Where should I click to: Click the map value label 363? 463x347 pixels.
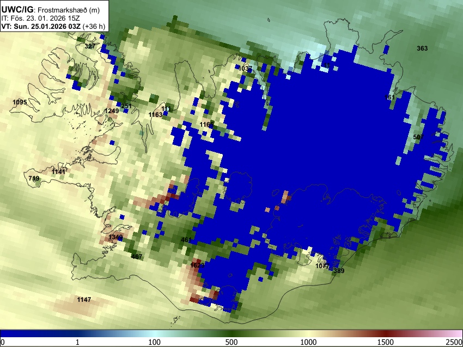click(x=422, y=48)
